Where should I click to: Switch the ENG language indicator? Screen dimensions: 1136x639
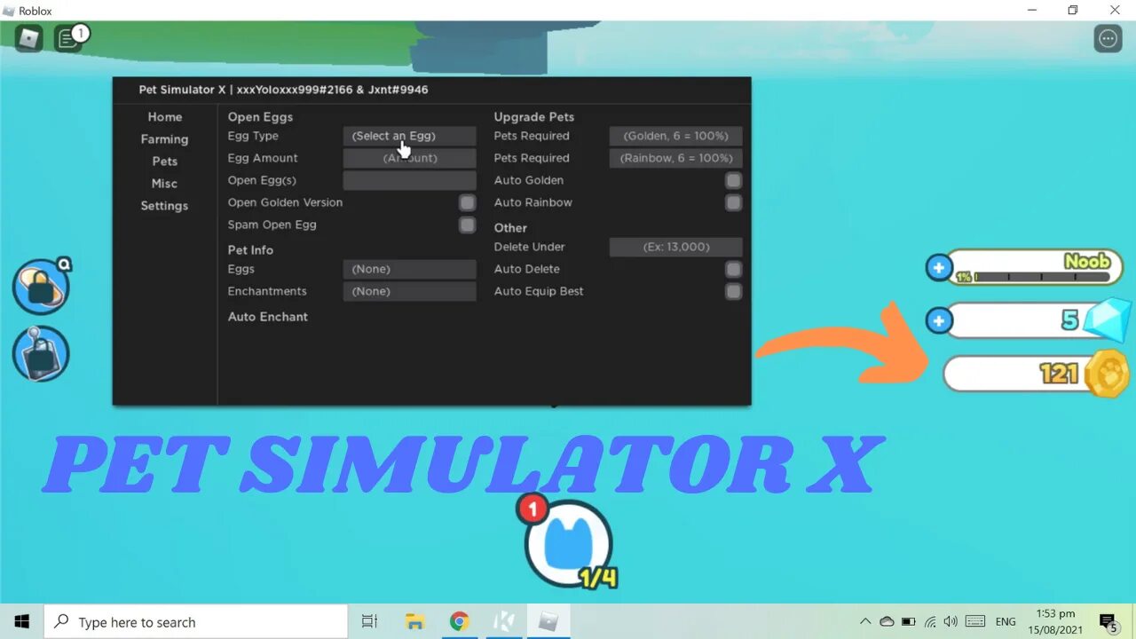1006,621
